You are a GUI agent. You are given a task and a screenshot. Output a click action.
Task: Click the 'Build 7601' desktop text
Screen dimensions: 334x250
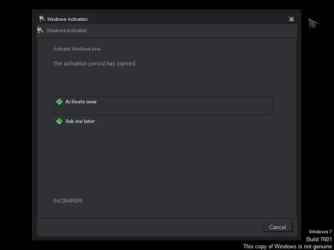tap(319, 239)
